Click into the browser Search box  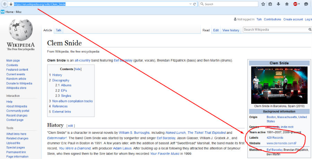coord(228,4)
